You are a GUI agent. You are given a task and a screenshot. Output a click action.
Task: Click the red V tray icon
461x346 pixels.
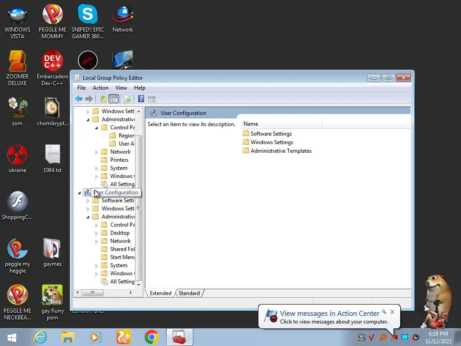point(372,337)
